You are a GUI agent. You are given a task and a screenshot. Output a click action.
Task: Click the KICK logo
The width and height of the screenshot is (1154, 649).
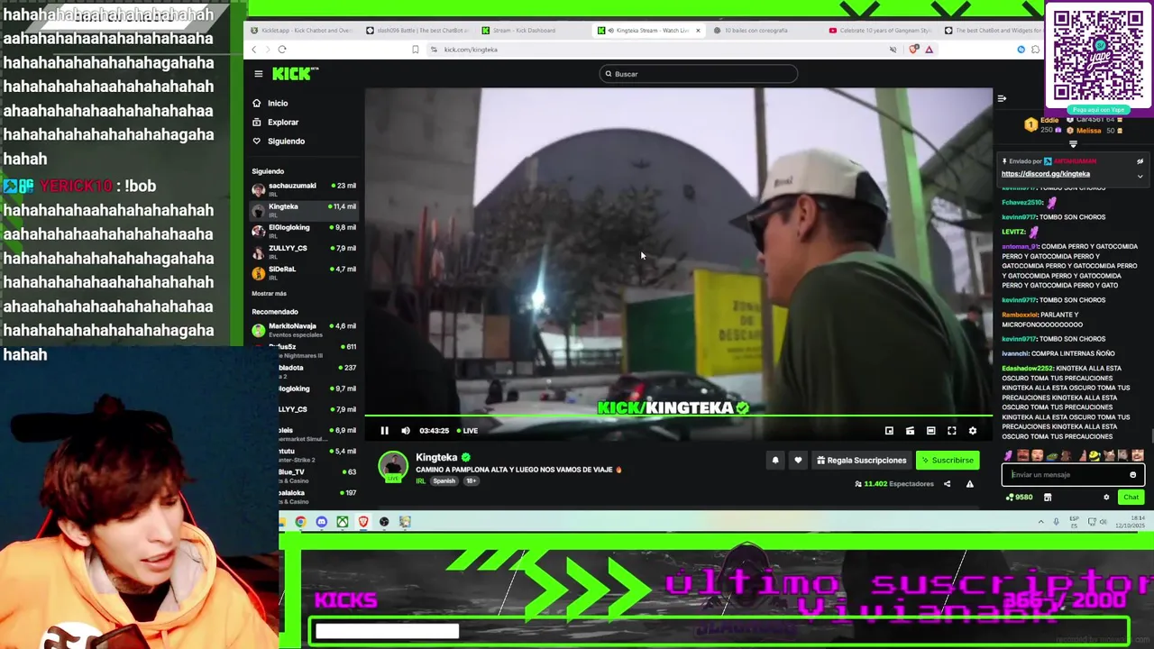tap(295, 74)
